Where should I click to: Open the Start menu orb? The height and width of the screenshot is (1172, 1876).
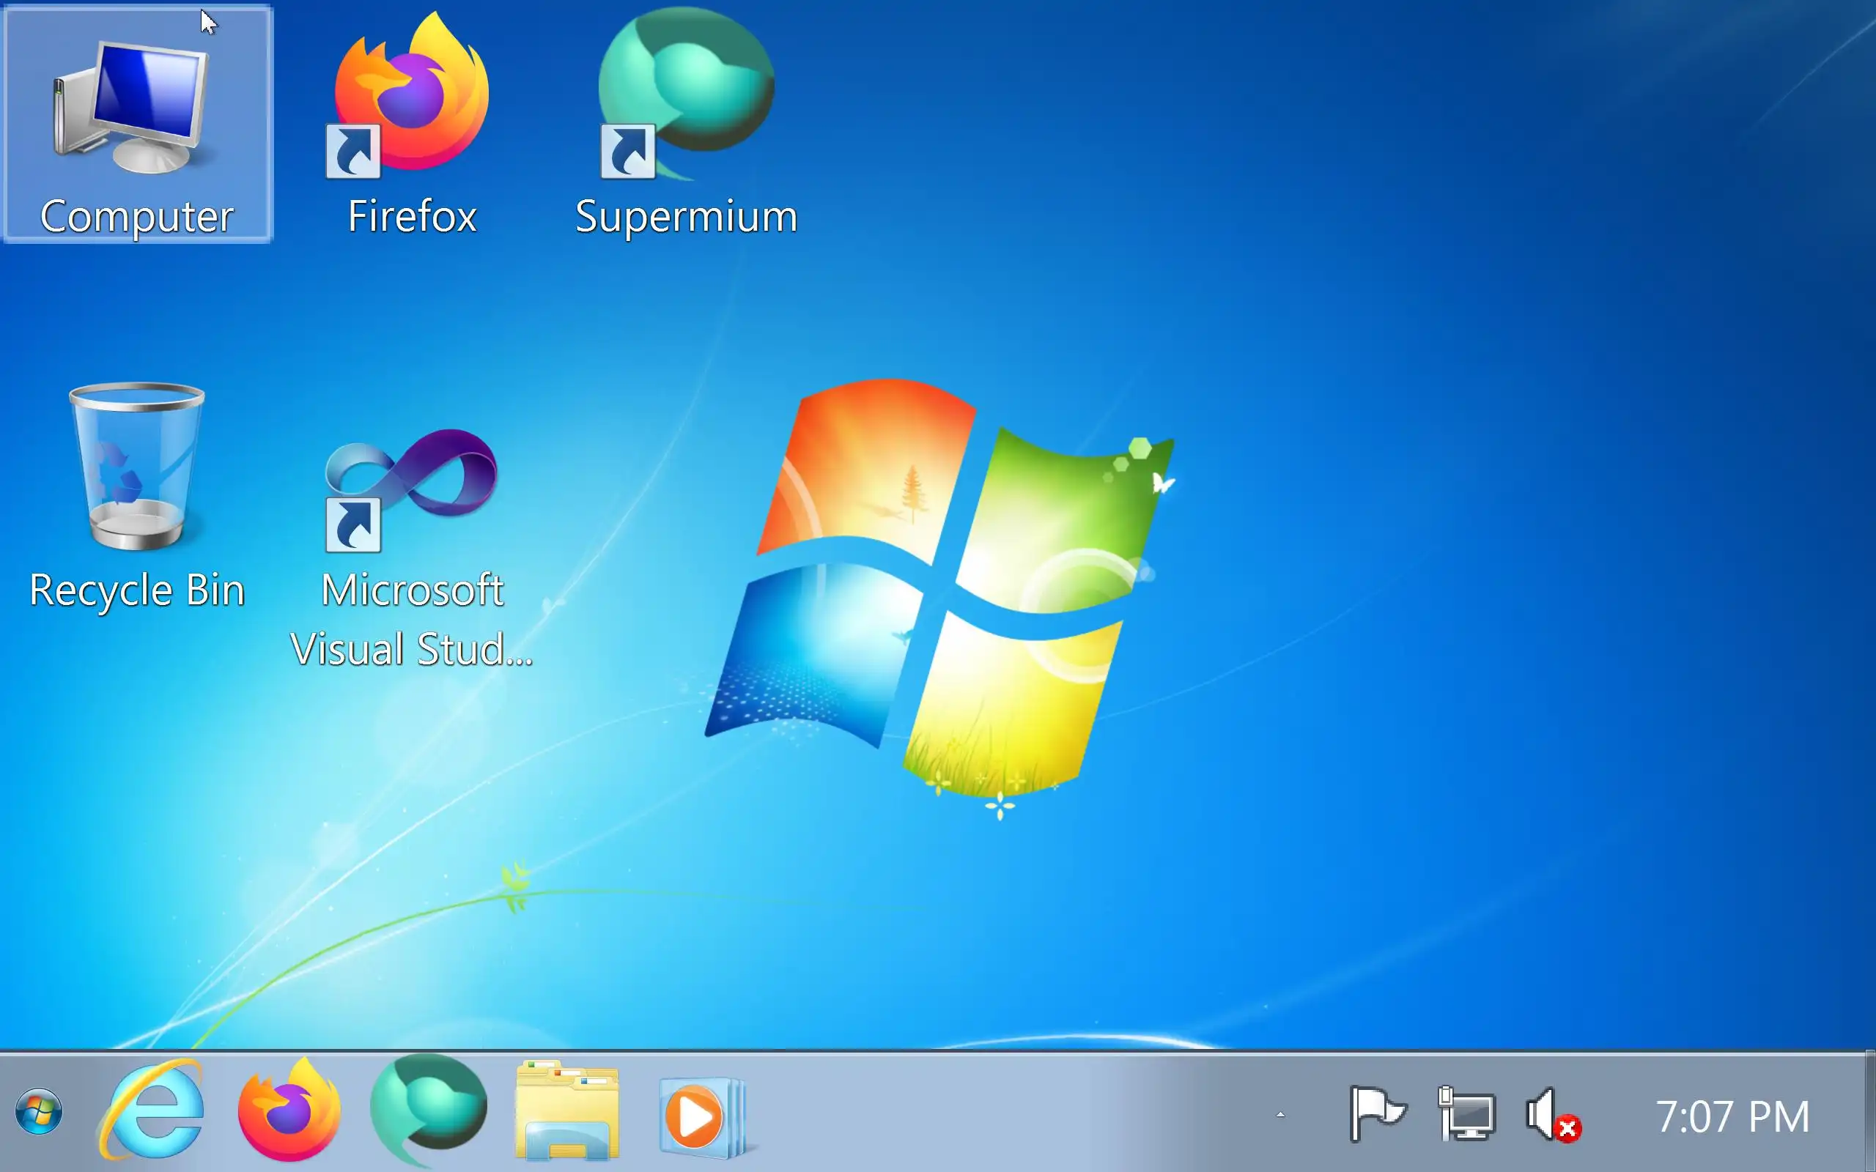point(39,1111)
